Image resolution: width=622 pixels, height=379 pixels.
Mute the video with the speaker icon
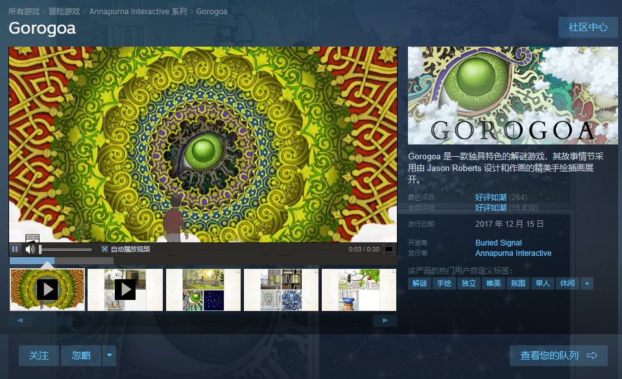[x=30, y=249]
